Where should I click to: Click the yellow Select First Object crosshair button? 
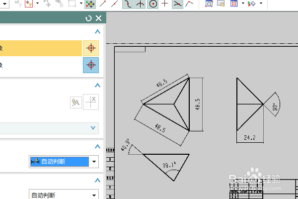[x=91, y=48]
